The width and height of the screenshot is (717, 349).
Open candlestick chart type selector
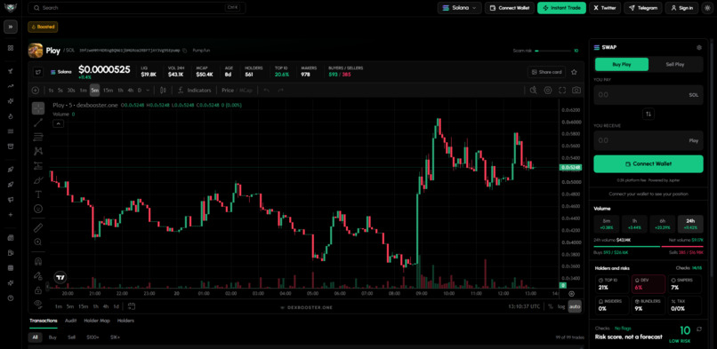click(164, 91)
